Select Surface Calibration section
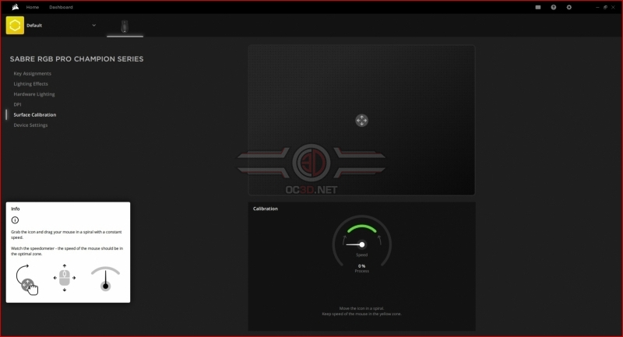623x337 pixels. click(35, 114)
